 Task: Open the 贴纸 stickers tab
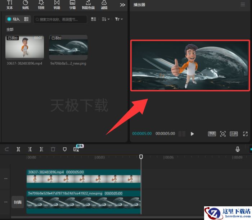[x=26, y=5]
